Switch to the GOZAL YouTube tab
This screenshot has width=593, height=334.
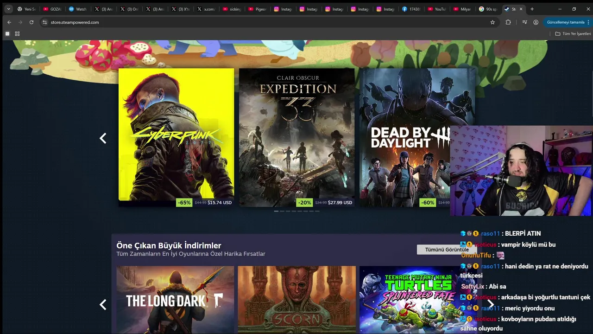[52, 9]
